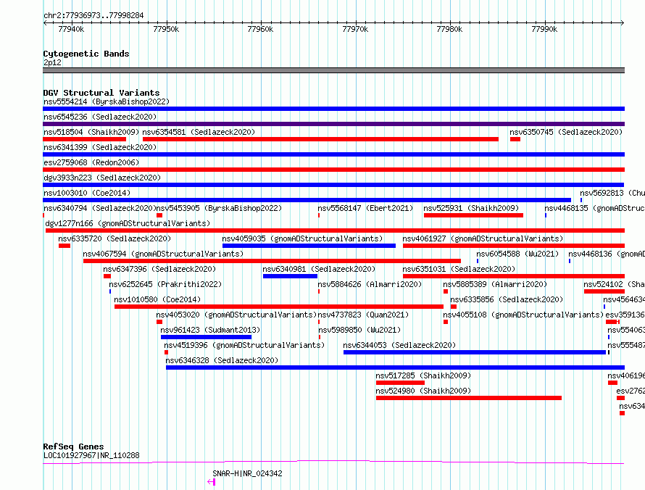Select the nsv4053020 (gnomADStructuralVariants) label
The image size is (645, 490).
[x=236, y=315]
